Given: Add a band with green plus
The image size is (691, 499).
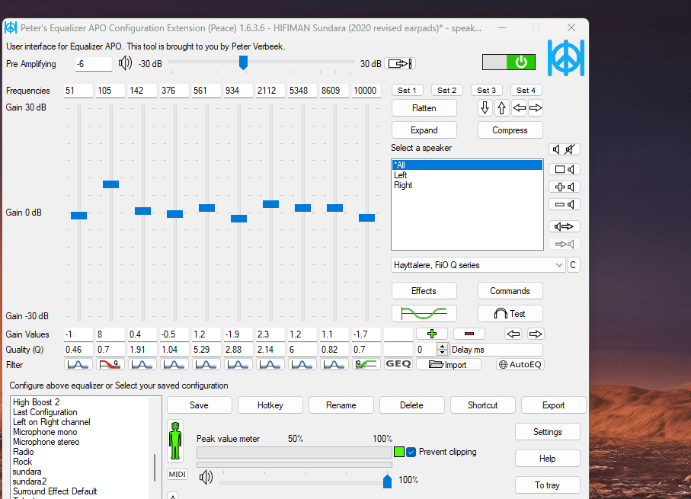Looking at the screenshot, I should (x=432, y=334).
